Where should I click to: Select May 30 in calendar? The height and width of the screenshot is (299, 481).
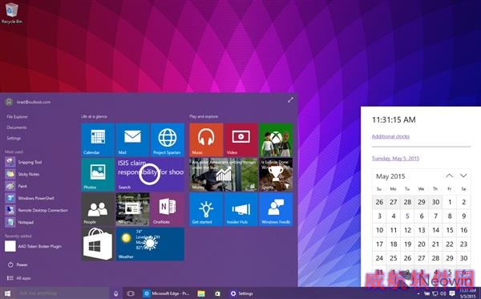(x=464, y=259)
